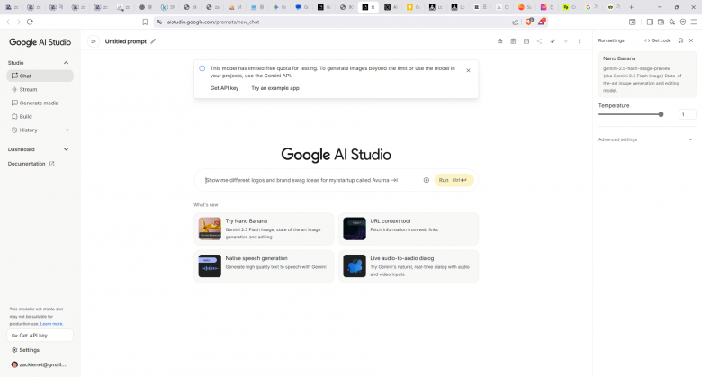Screen dimensions: 702x377
Task: Click the bookmark icon in the address bar
Action: point(145,22)
